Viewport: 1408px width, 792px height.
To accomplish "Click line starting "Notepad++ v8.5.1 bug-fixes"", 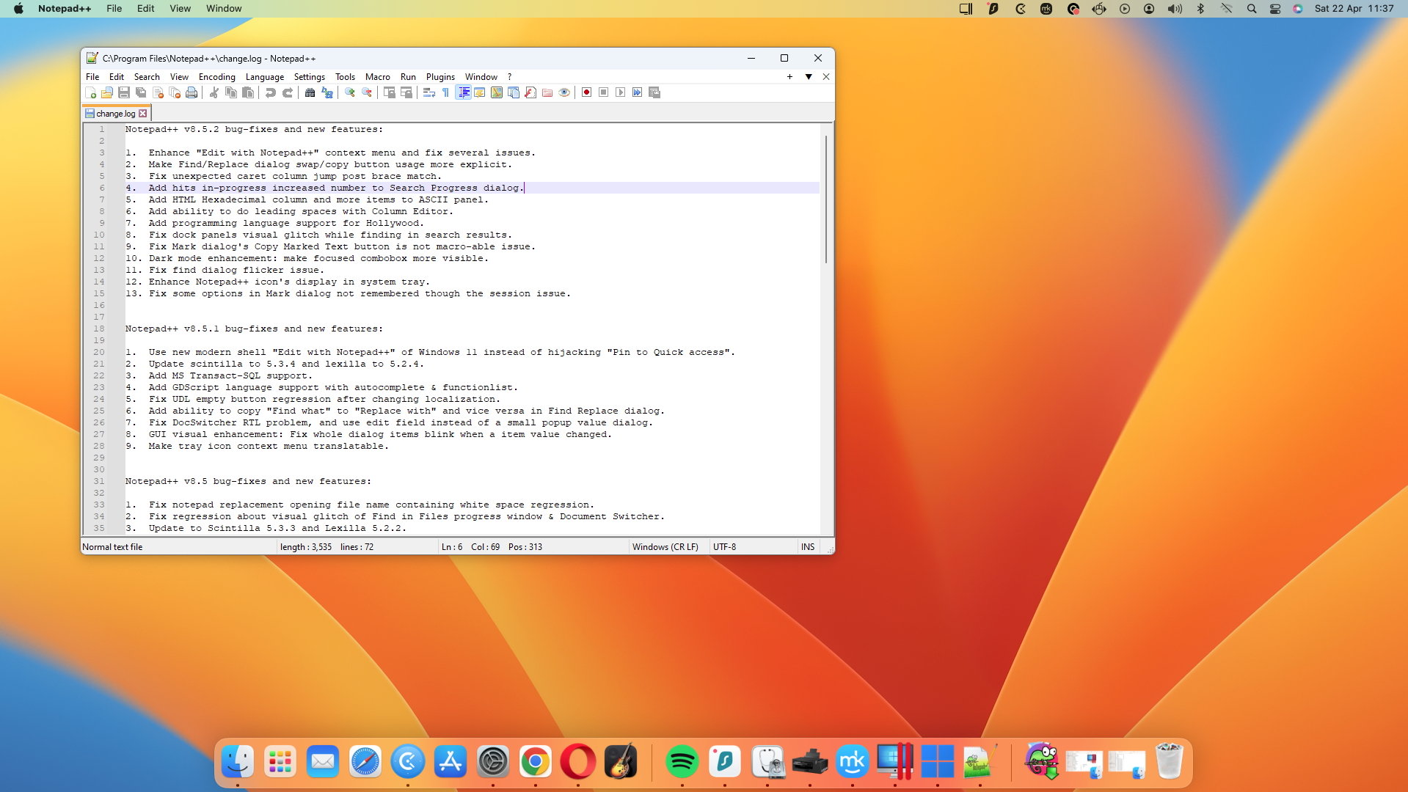I will click(254, 329).
